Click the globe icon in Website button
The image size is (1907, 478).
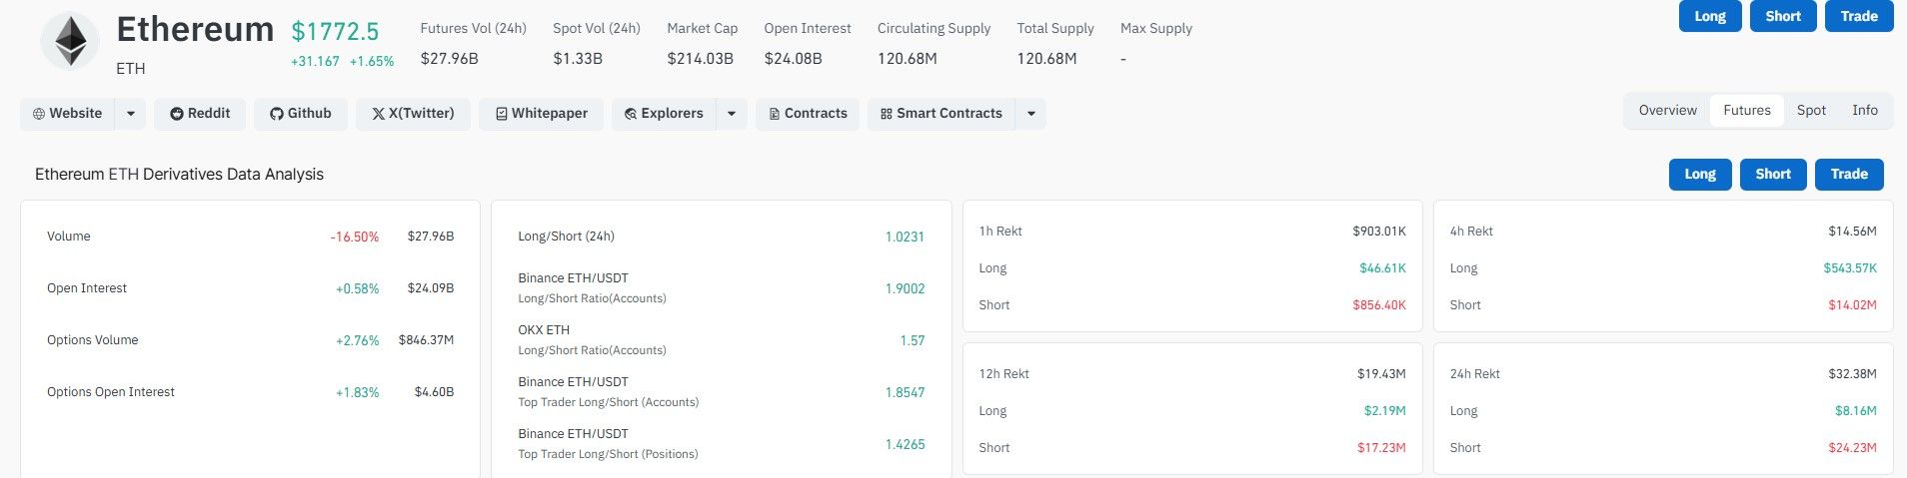tap(39, 114)
